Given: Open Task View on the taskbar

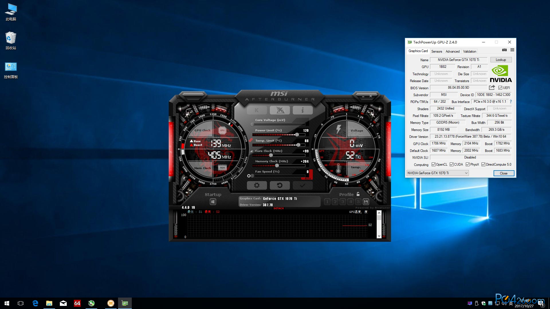Looking at the screenshot, I should click(21, 303).
